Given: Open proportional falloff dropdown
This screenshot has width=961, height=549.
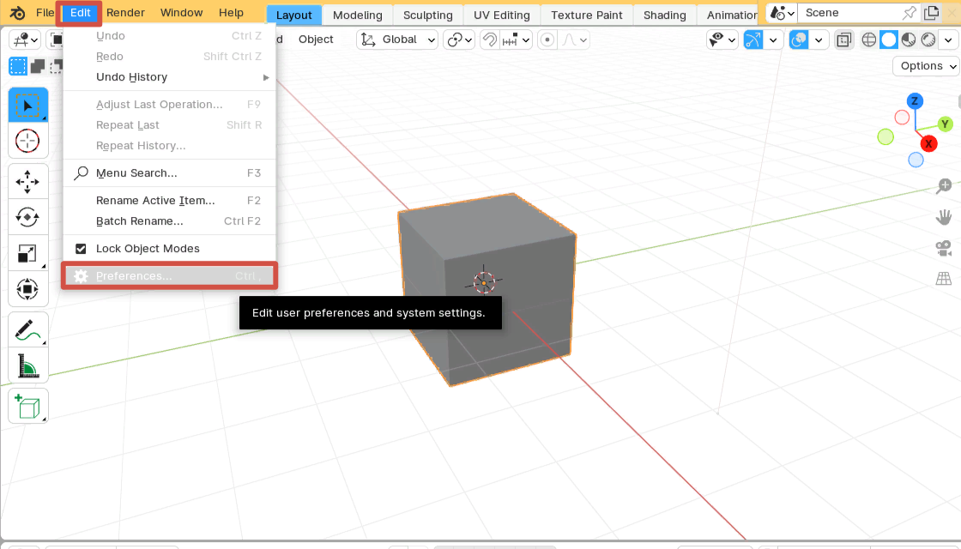Looking at the screenshot, I should click(574, 39).
